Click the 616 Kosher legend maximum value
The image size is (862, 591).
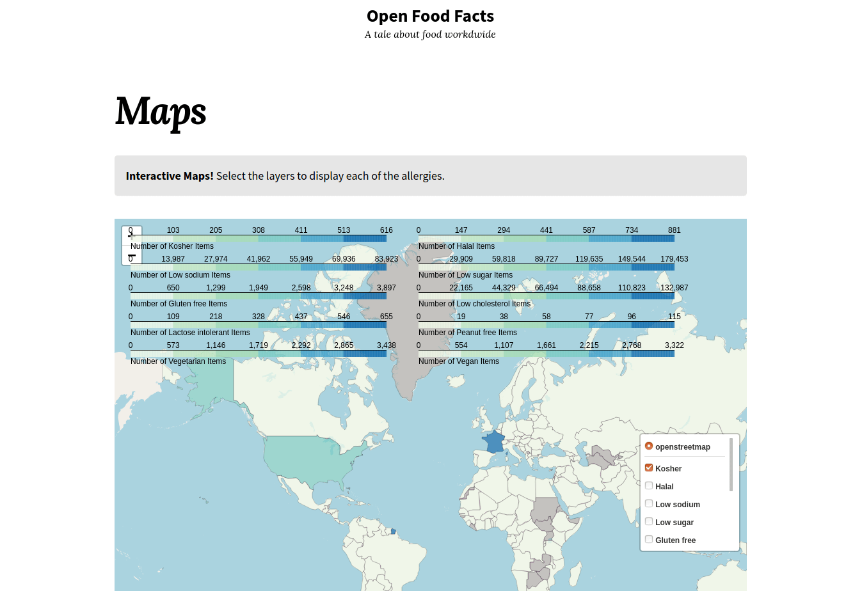(387, 230)
